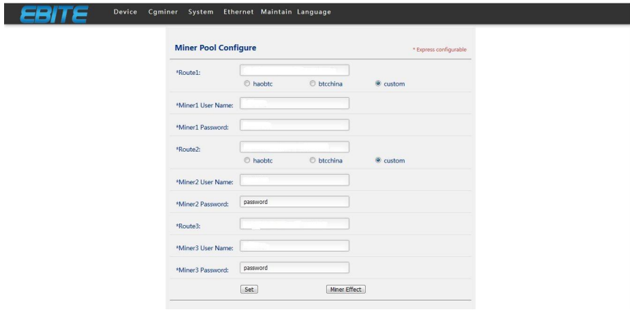The width and height of the screenshot is (630, 312).
Task: Click the Miner1 User Name field
Action: [x=294, y=103]
